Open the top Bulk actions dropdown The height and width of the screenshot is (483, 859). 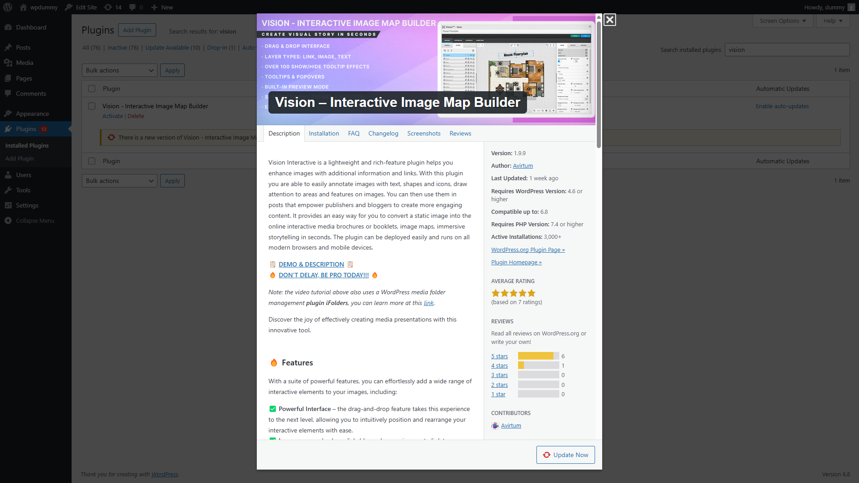click(119, 70)
